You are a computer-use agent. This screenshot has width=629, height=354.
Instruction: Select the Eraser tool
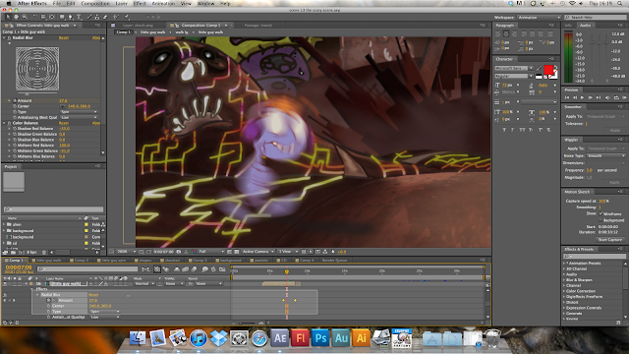105,17
